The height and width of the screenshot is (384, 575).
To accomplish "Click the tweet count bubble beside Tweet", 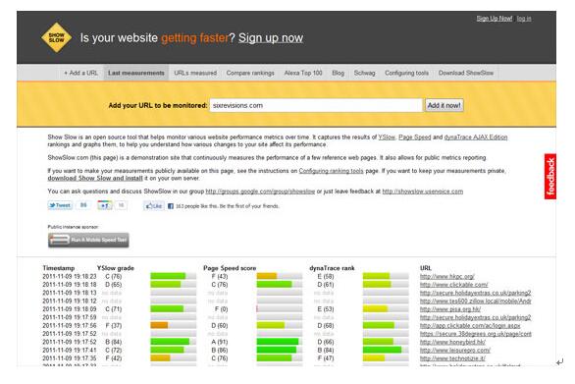I will (83, 205).
